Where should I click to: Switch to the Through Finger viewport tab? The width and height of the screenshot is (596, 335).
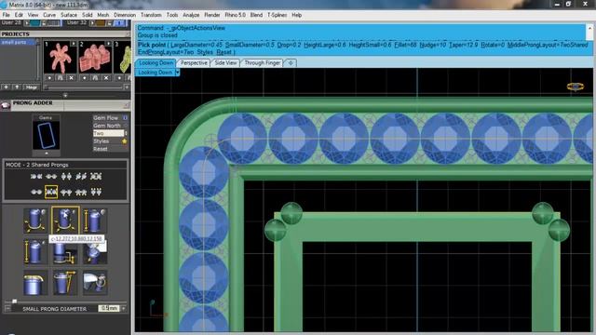[263, 62]
